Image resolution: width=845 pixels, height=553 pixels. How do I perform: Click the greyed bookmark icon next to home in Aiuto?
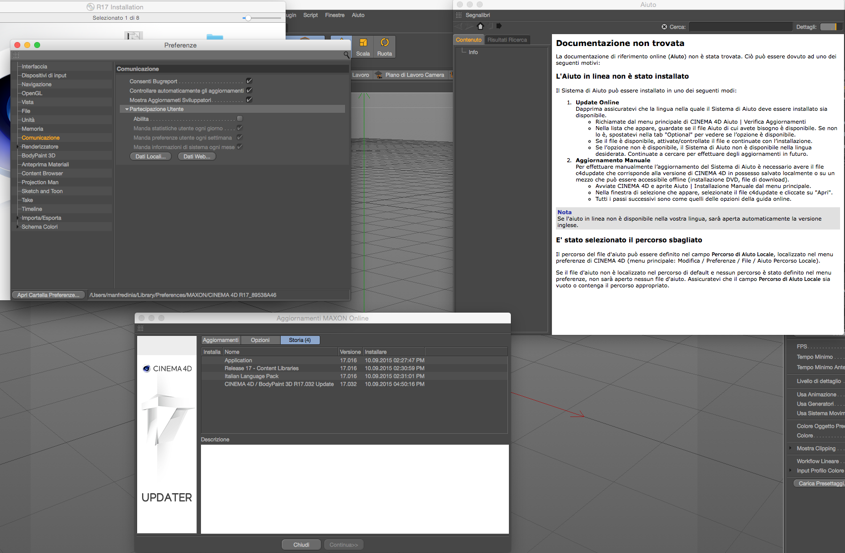[x=490, y=26]
